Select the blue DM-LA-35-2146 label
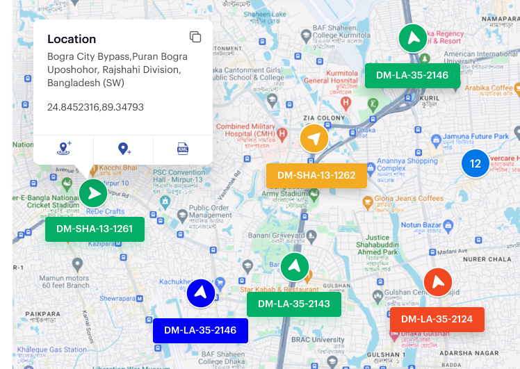This screenshot has height=369, width=520. [200, 331]
